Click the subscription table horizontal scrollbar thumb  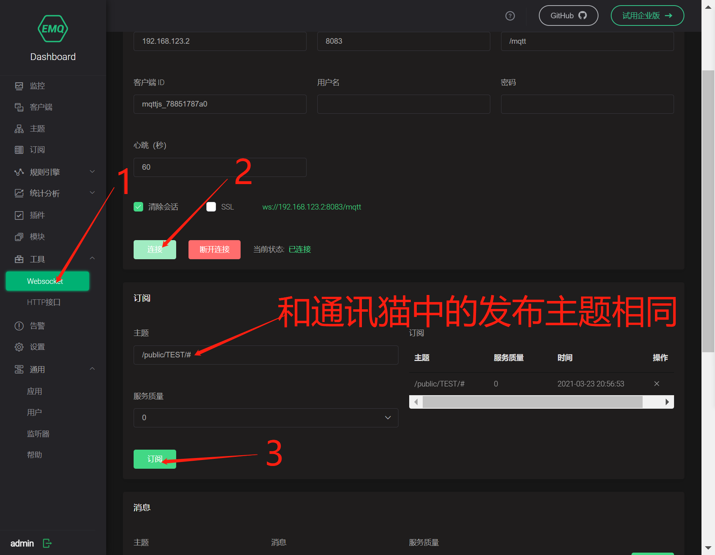click(x=532, y=402)
